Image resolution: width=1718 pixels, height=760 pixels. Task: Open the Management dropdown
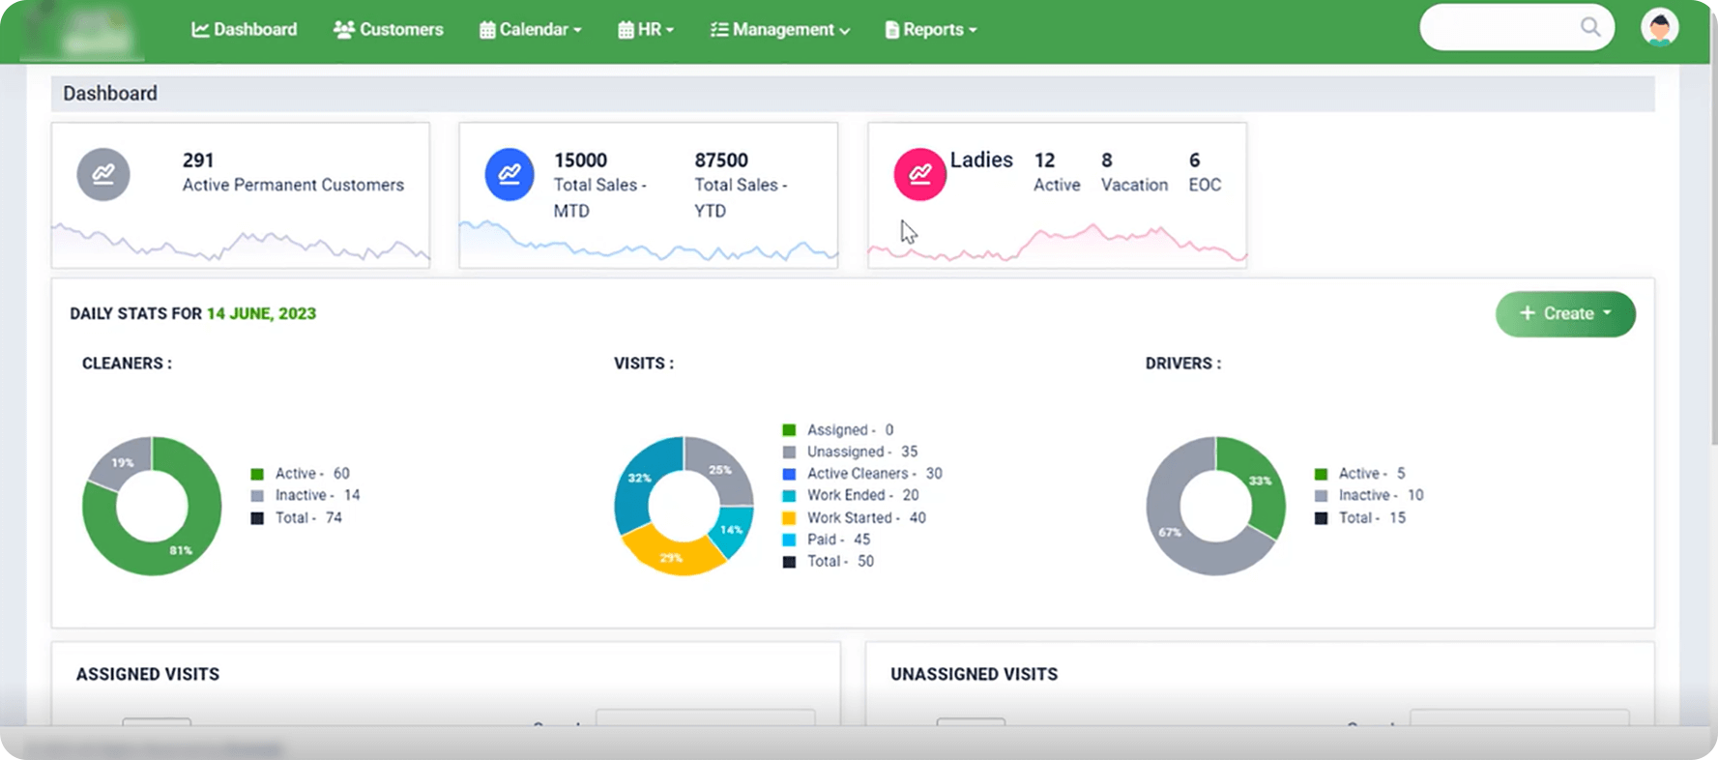780,30
